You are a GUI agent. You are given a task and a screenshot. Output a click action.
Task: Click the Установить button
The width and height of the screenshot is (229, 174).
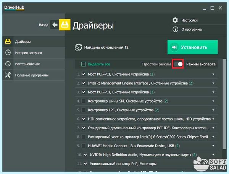(x=192, y=47)
